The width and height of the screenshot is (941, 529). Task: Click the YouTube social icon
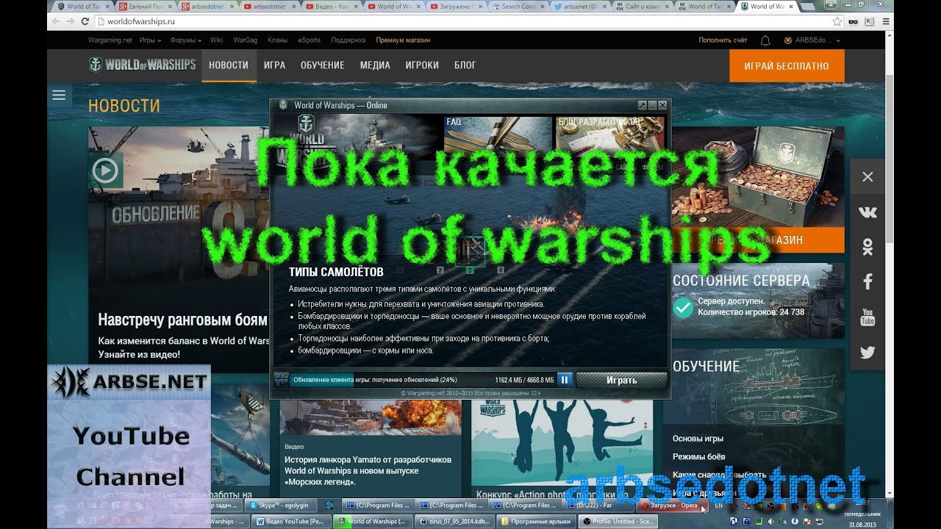pos(867,317)
